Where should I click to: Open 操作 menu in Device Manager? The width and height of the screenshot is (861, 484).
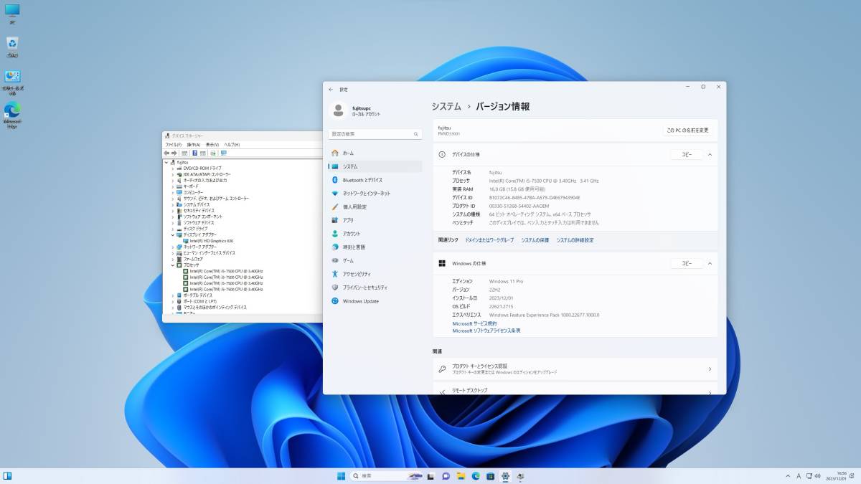193,144
